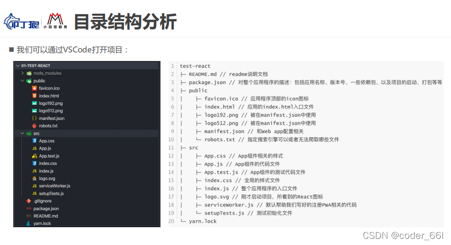Click the App.css CSS icon
The height and width of the screenshot is (245, 451).
(35, 141)
